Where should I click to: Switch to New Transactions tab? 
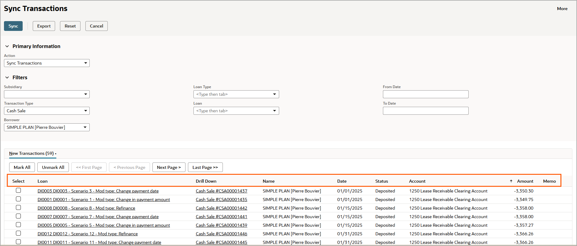point(31,153)
